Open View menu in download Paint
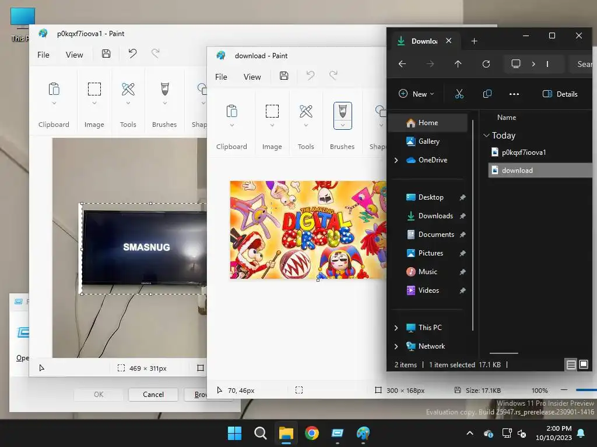This screenshot has width=597, height=447. tap(252, 77)
